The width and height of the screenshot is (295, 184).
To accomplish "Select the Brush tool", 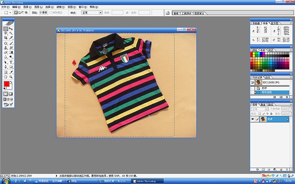I will tap(11, 43).
